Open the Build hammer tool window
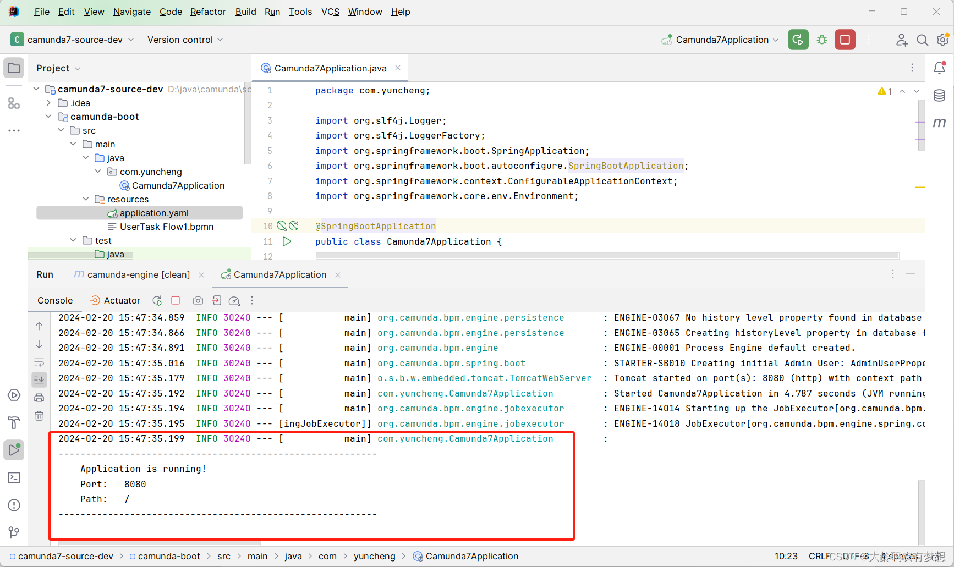This screenshot has height=567, width=954. [14, 422]
